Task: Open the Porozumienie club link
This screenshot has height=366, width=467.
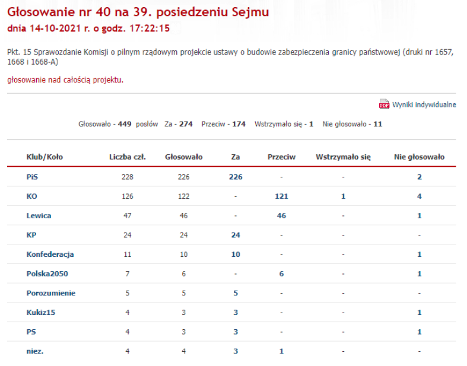Action: tap(50, 293)
